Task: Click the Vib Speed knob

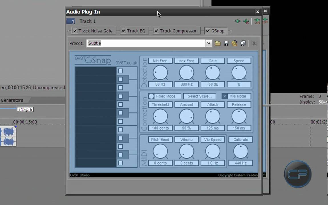Action: point(212,151)
